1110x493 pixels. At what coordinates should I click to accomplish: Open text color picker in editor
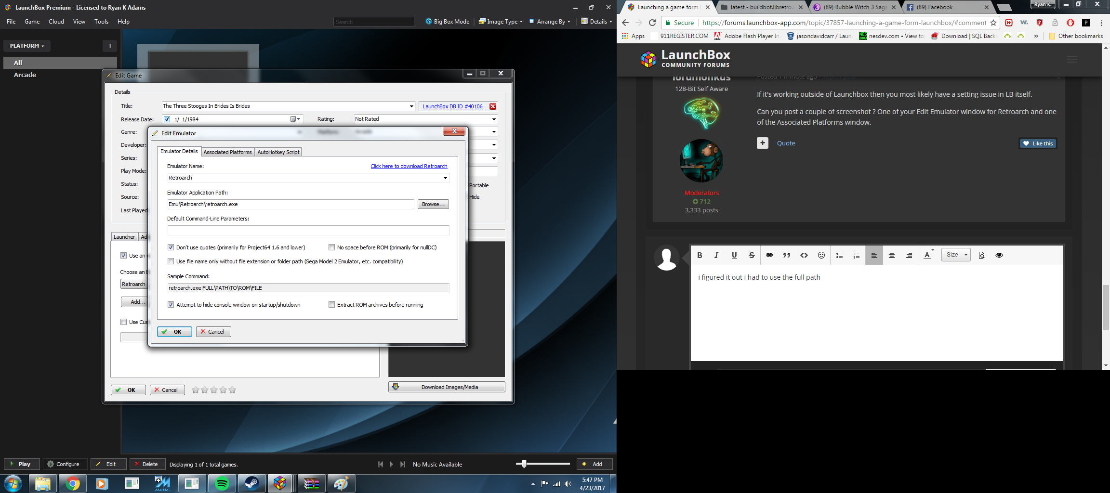[928, 255]
